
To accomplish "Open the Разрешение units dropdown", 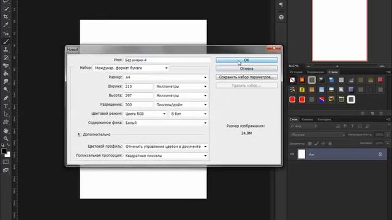I will (181, 105).
